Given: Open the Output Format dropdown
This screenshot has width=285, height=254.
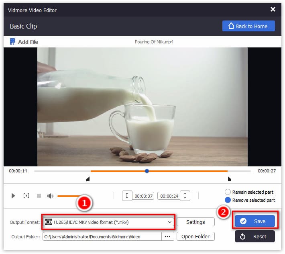Looking at the screenshot, I should click(x=108, y=222).
